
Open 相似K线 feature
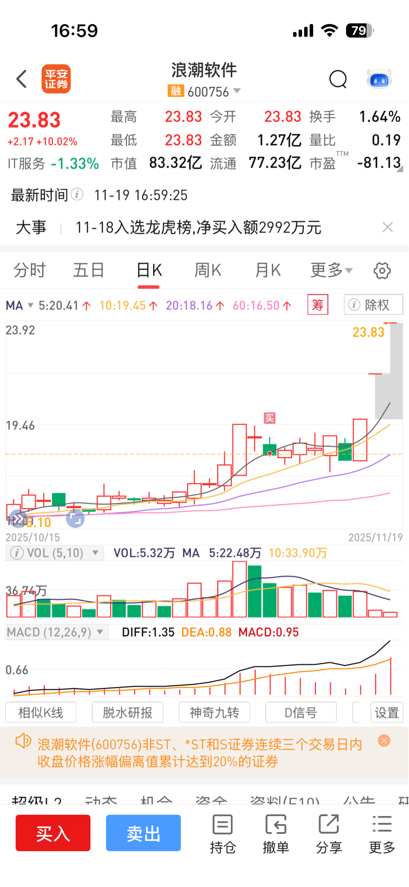(41, 712)
